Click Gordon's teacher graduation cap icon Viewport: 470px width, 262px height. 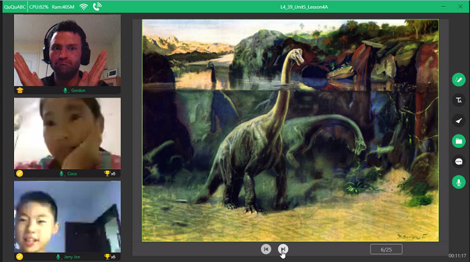[19, 90]
